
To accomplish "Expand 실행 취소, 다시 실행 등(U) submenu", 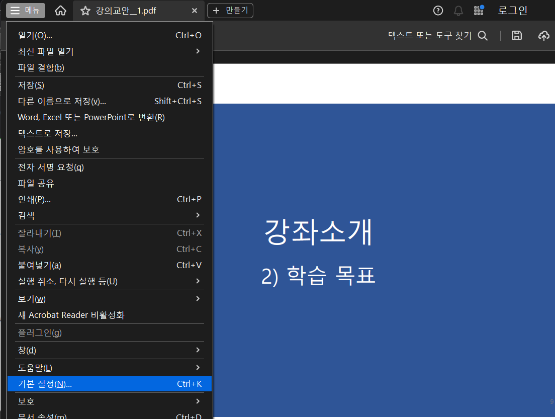I will pos(110,281).
